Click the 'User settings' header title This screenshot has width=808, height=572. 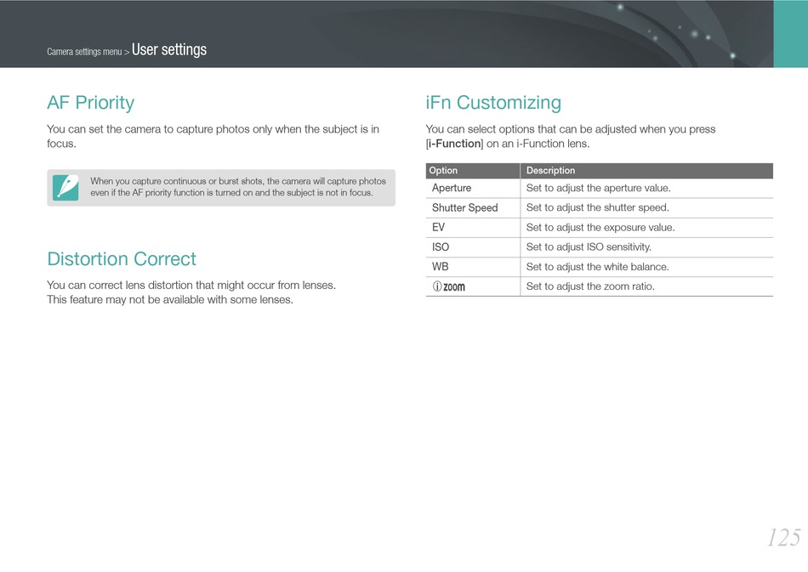[x=169, y=49]
